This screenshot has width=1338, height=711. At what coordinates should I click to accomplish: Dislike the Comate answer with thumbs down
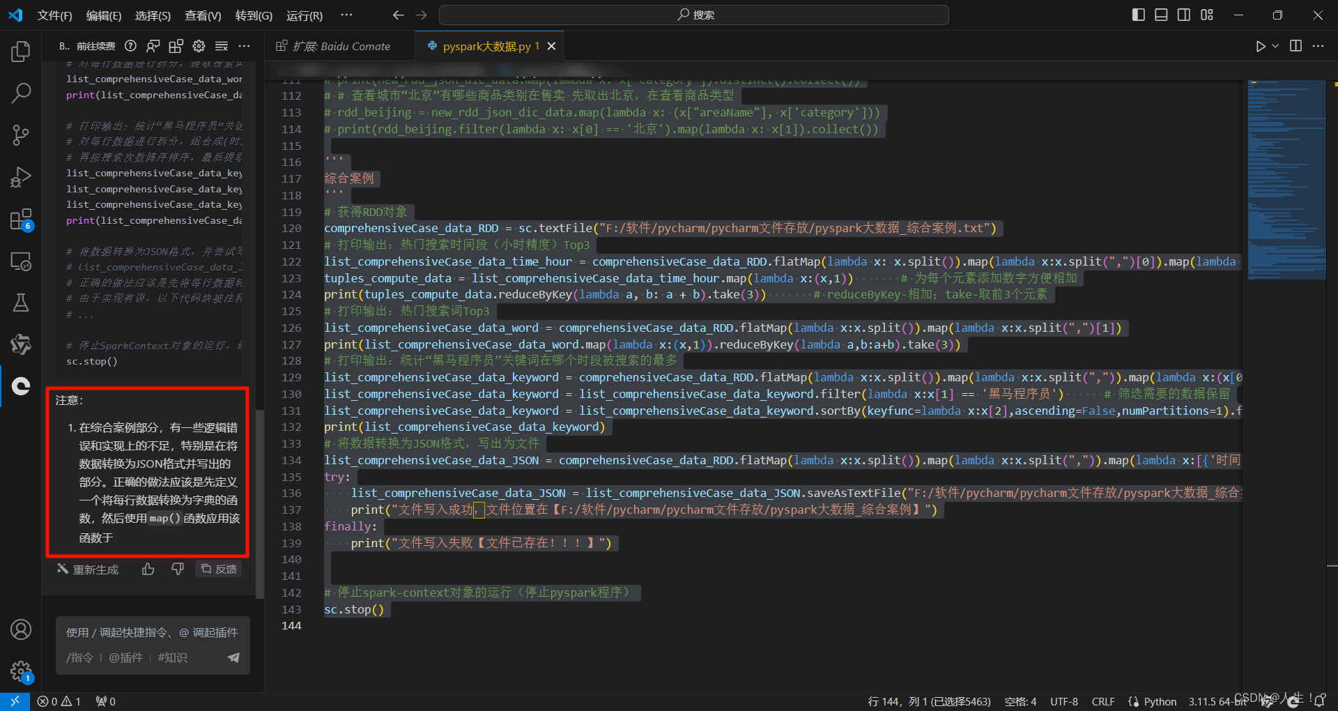pyautogui.click(x=178, y=569)
